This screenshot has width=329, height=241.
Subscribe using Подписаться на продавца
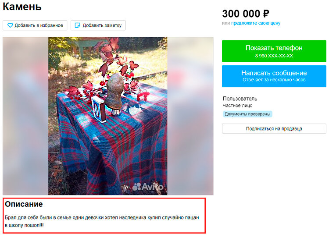[274, 128]
